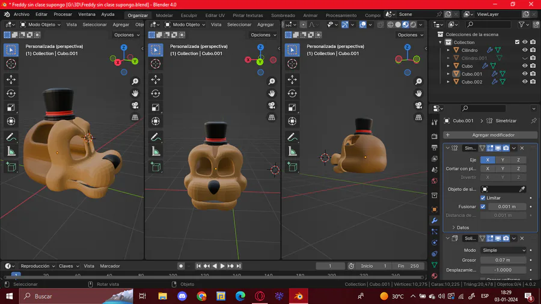Image resolution: width=541 pixels, height=304 pixels.
Task: Open the Procesar menu
Action: click(x=63, y=14)
